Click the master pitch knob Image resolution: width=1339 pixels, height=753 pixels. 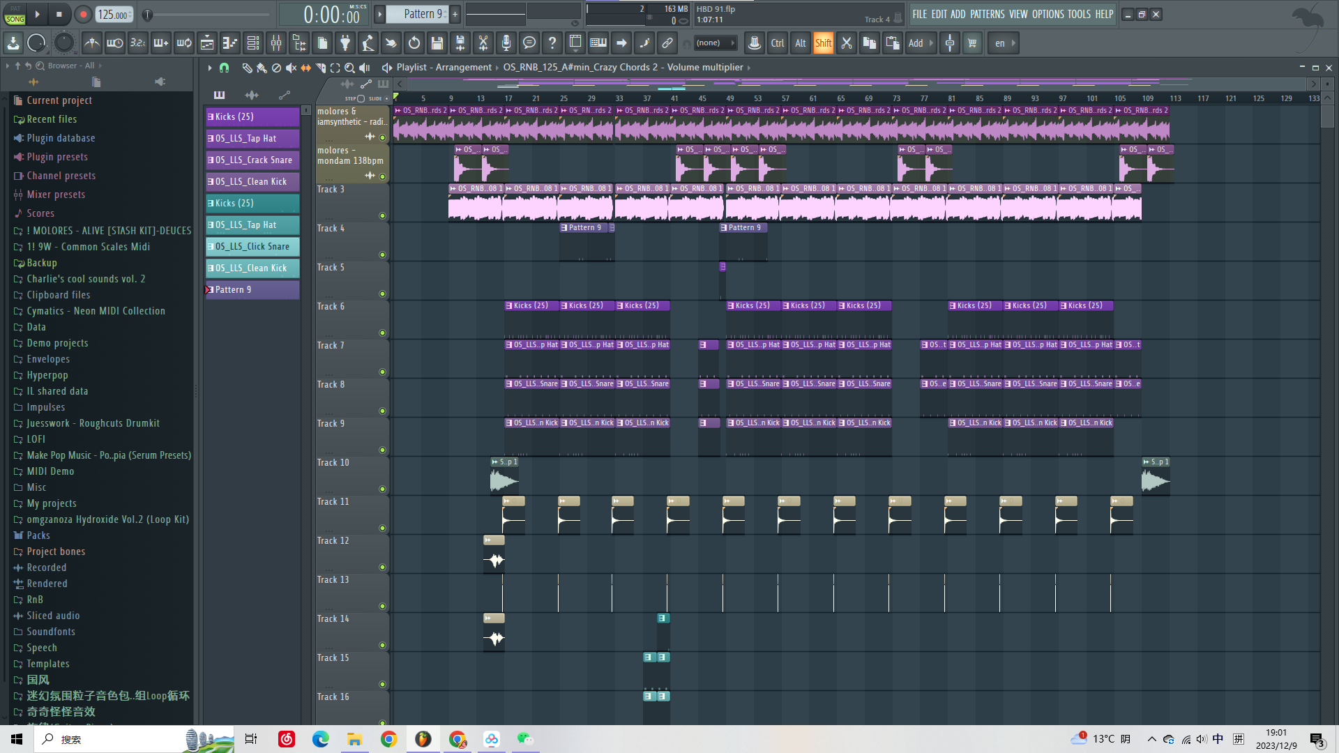tap(63, 43)
